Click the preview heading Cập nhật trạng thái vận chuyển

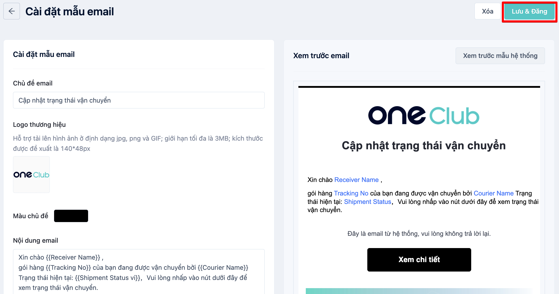[x=424, y=145]
